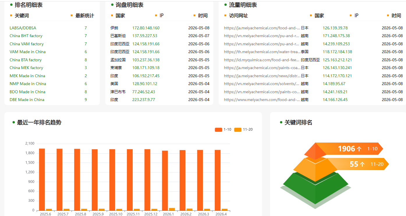Viewport: 406px width, 216px height.
Task: Open keyword China BHT factory
Action: coord(26,36)
